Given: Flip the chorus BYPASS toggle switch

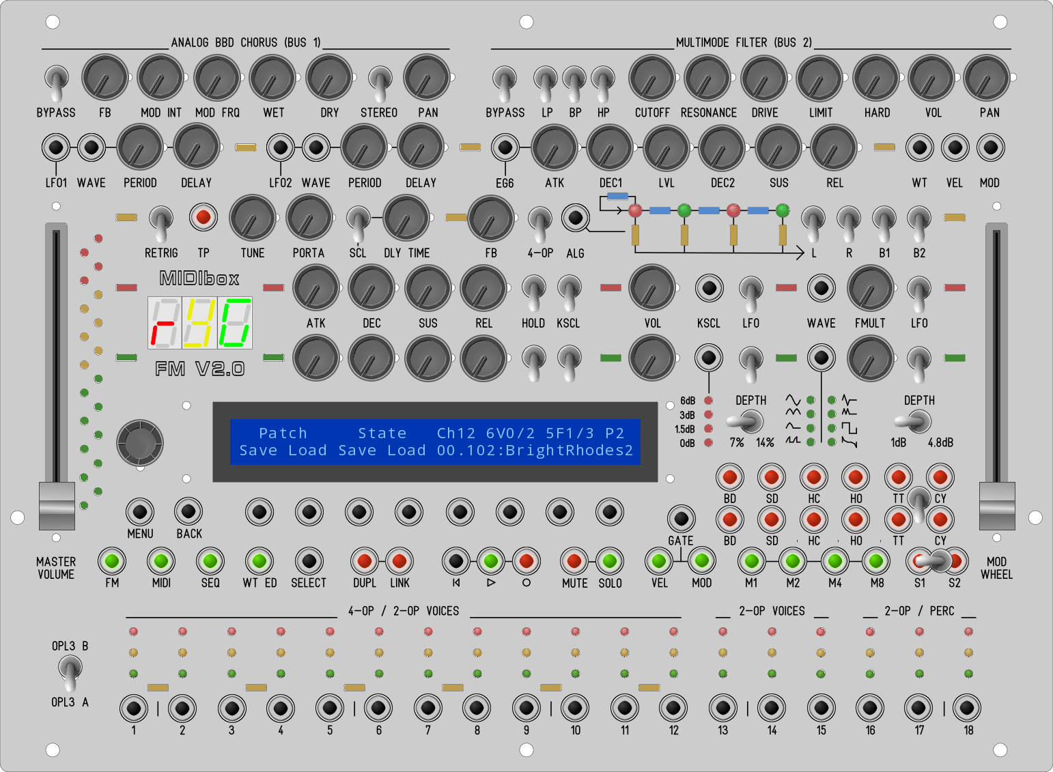Looking at the screenshot, I should click(x=56, y=81).
